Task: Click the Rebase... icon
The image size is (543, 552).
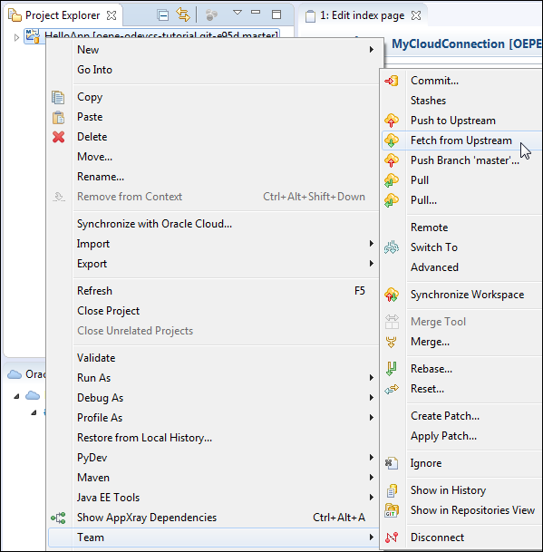Action: click(392, 369)
